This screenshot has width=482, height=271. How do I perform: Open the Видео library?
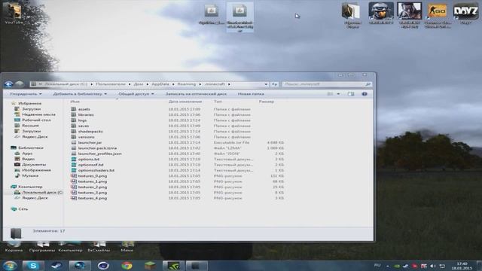28,159
